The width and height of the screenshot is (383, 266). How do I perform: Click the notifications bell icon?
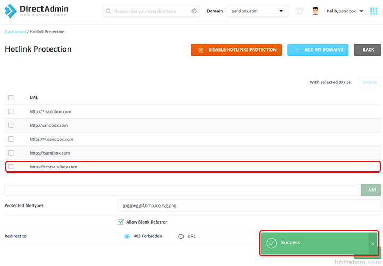(299, 11)
